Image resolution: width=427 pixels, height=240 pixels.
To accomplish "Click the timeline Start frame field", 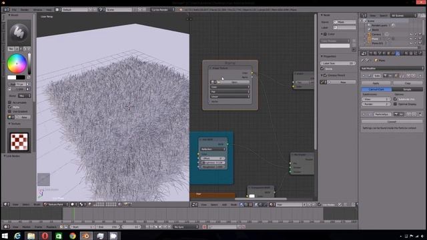I will click(x=83, y=227).
